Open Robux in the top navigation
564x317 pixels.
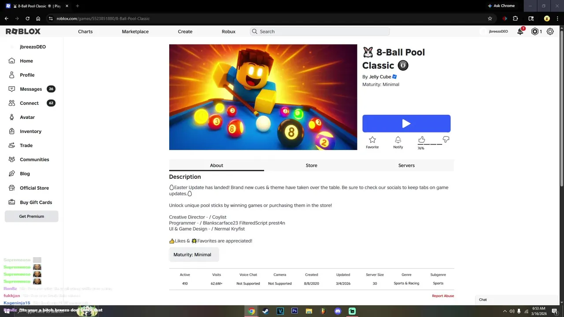[x=228, y=31]
